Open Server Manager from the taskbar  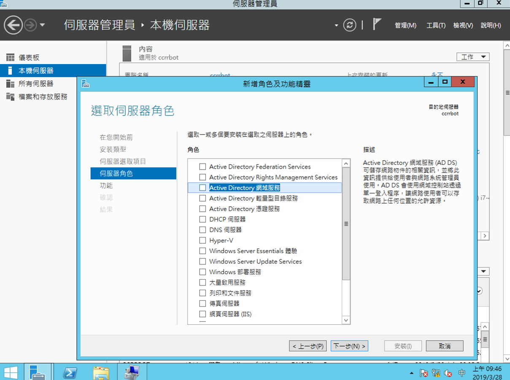[38, 372]
